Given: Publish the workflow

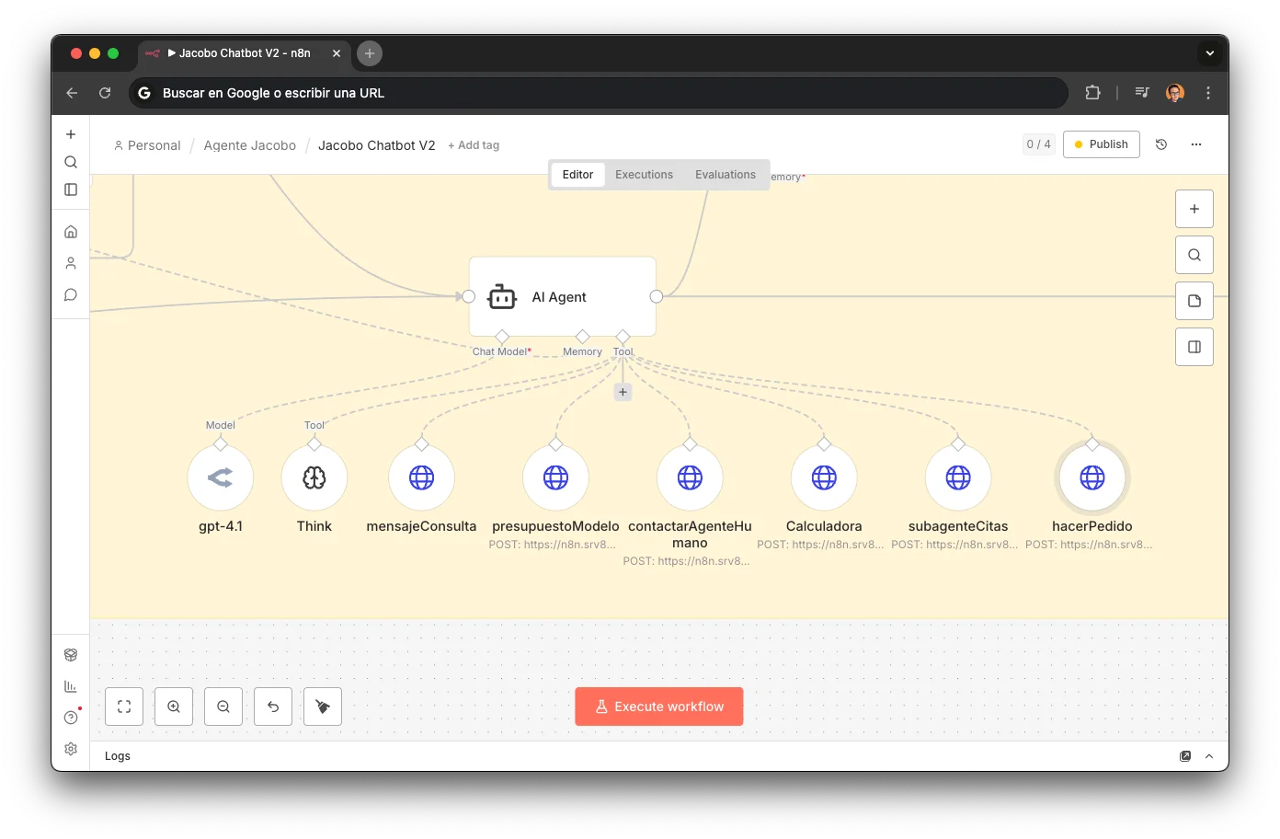Looking at the screenshot, I should click(1101, 144).
